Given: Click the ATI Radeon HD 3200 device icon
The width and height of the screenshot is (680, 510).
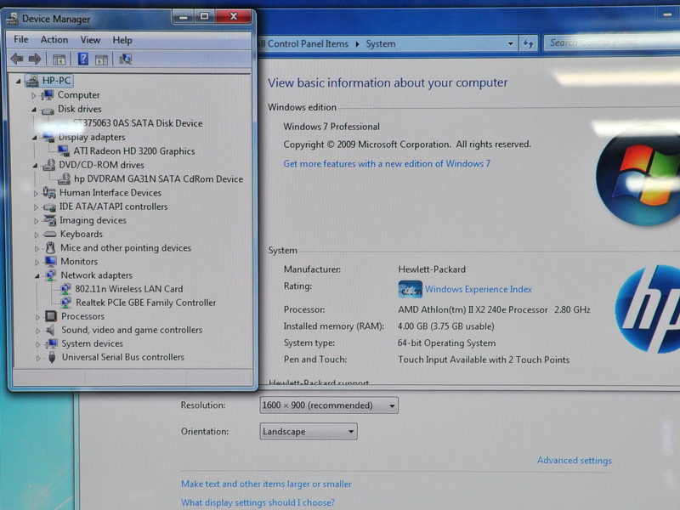Looking at the screenshot, I should pos(63,151).
